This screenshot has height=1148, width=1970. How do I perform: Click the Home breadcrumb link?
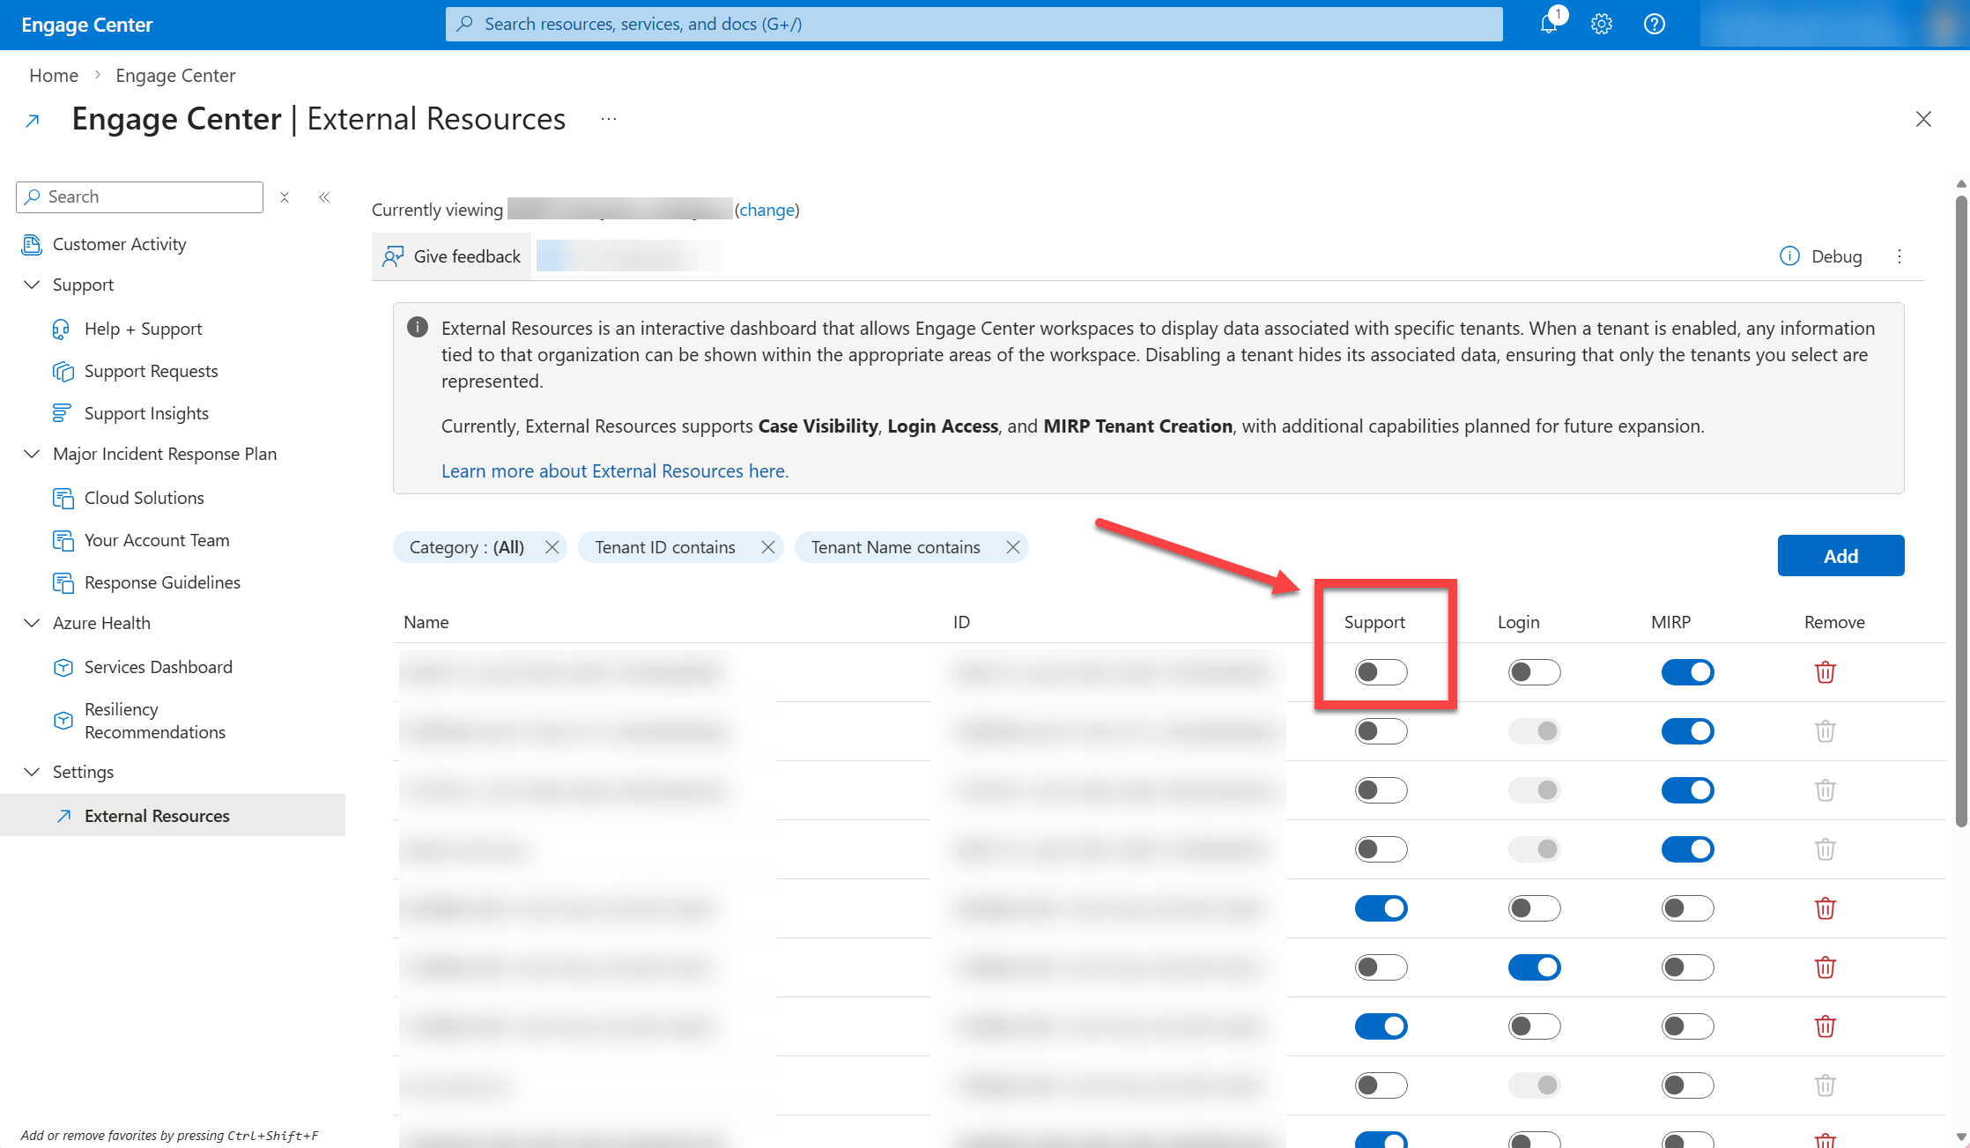coord(54,76)
